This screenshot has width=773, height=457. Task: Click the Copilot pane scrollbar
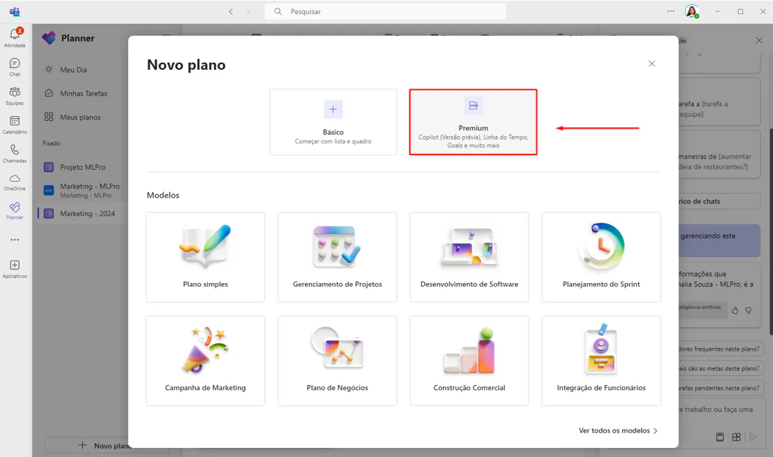coord(770,232)
